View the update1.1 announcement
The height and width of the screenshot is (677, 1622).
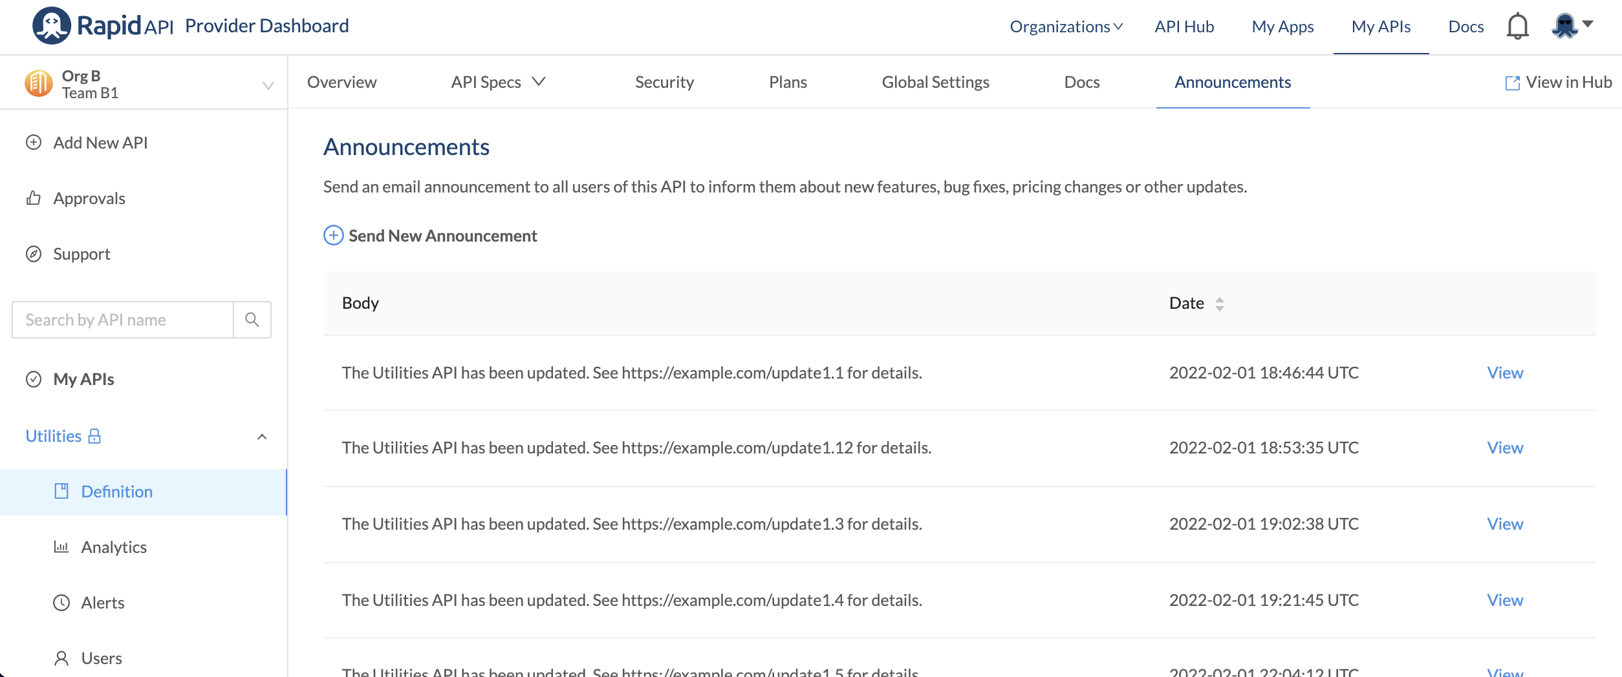1505,373
